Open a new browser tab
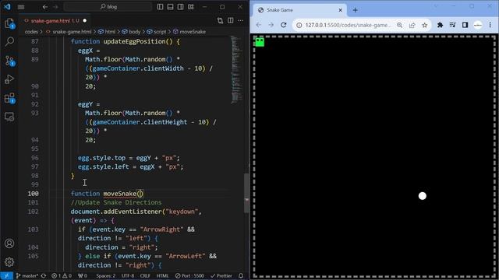Image resolution: width=499 pixels, height=280 pixels. coord(356,10)
